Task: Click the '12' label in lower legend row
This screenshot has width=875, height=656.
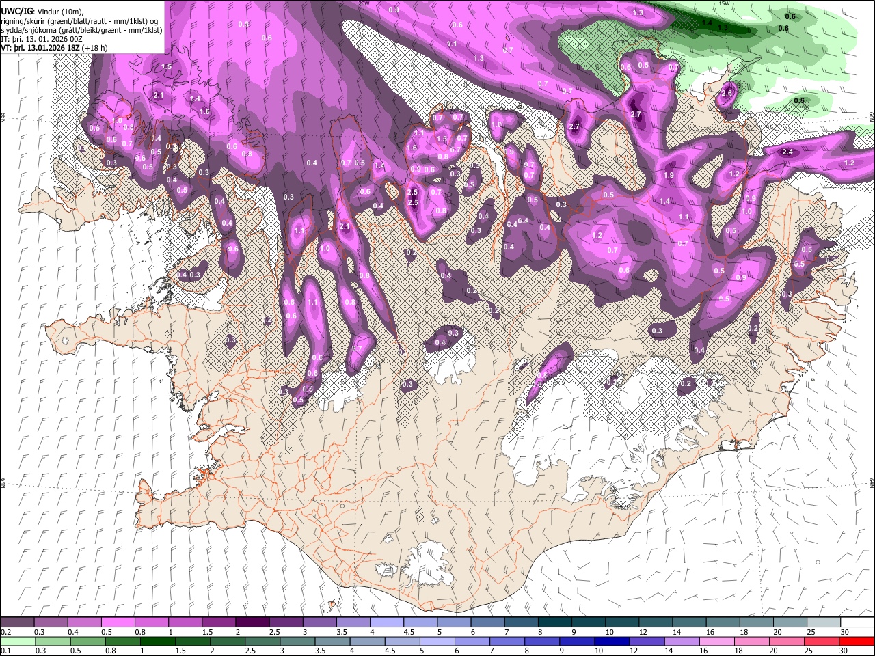Action: pos(636,651)
